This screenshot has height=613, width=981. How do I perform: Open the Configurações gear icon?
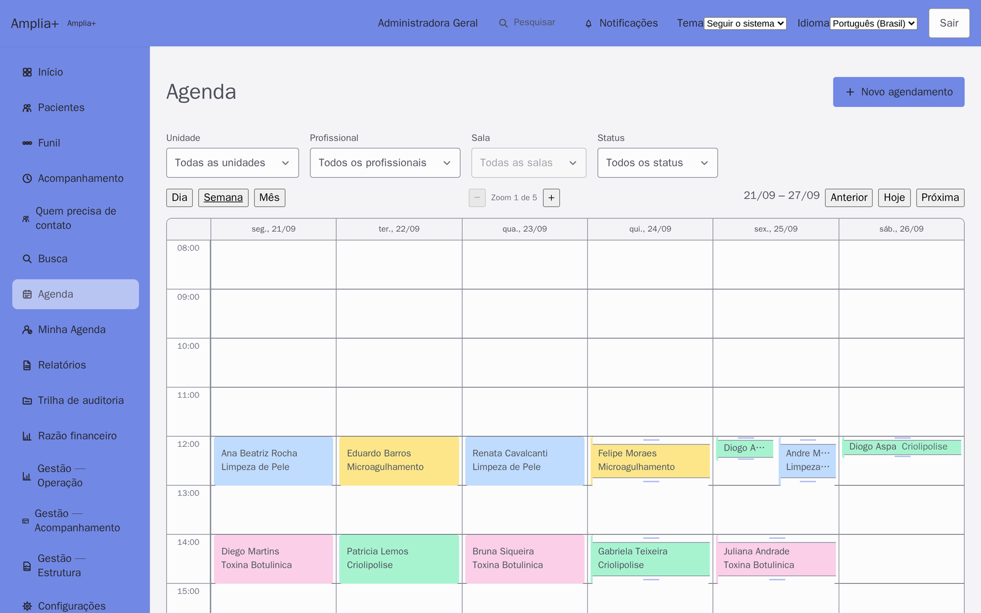tap(27, 606)
